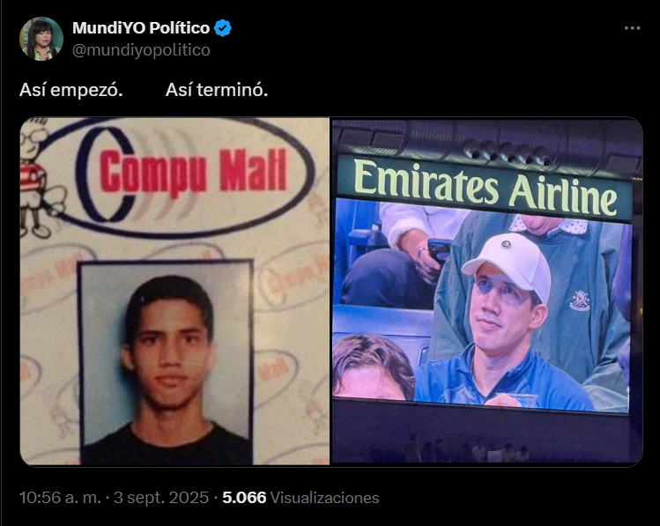Click the blue verified badge icon
The width and height of the screenshot is (660, 526).
pyautogui.click(x=223, y=28)
